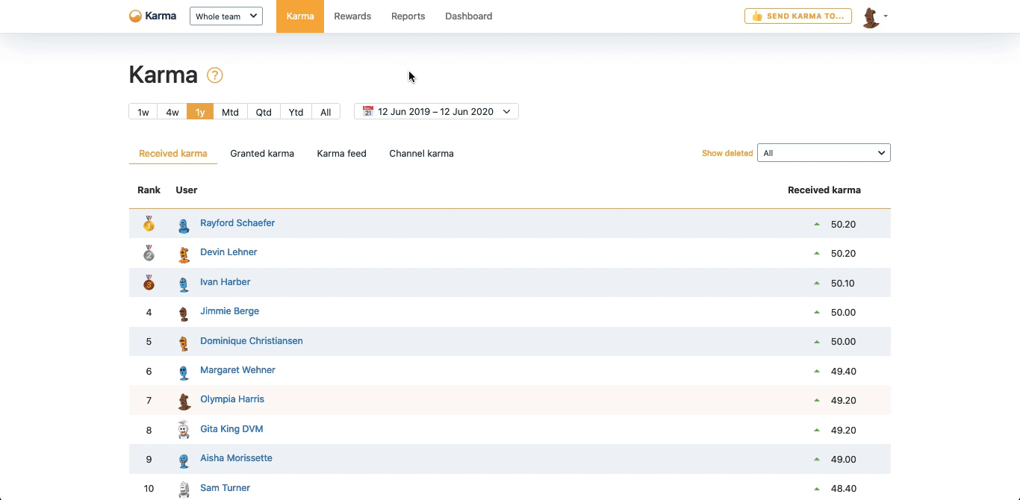
Task: Click green up arrow beside Rayford Schaefer's karma
Action: click(x=817, y=224)
